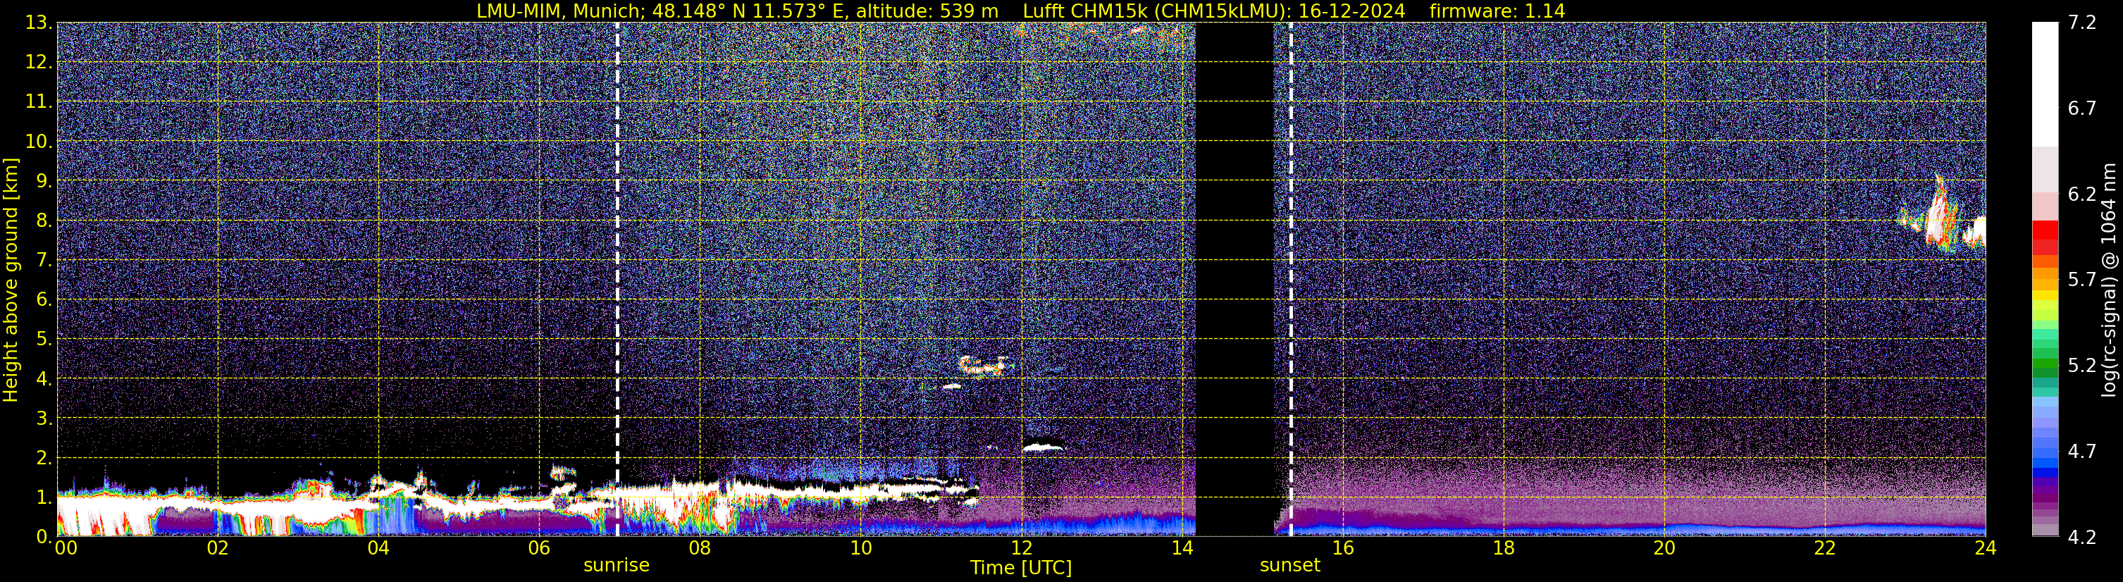Click the '06' time tick label
Screen dimensions: 2123x582
(539, 548)
